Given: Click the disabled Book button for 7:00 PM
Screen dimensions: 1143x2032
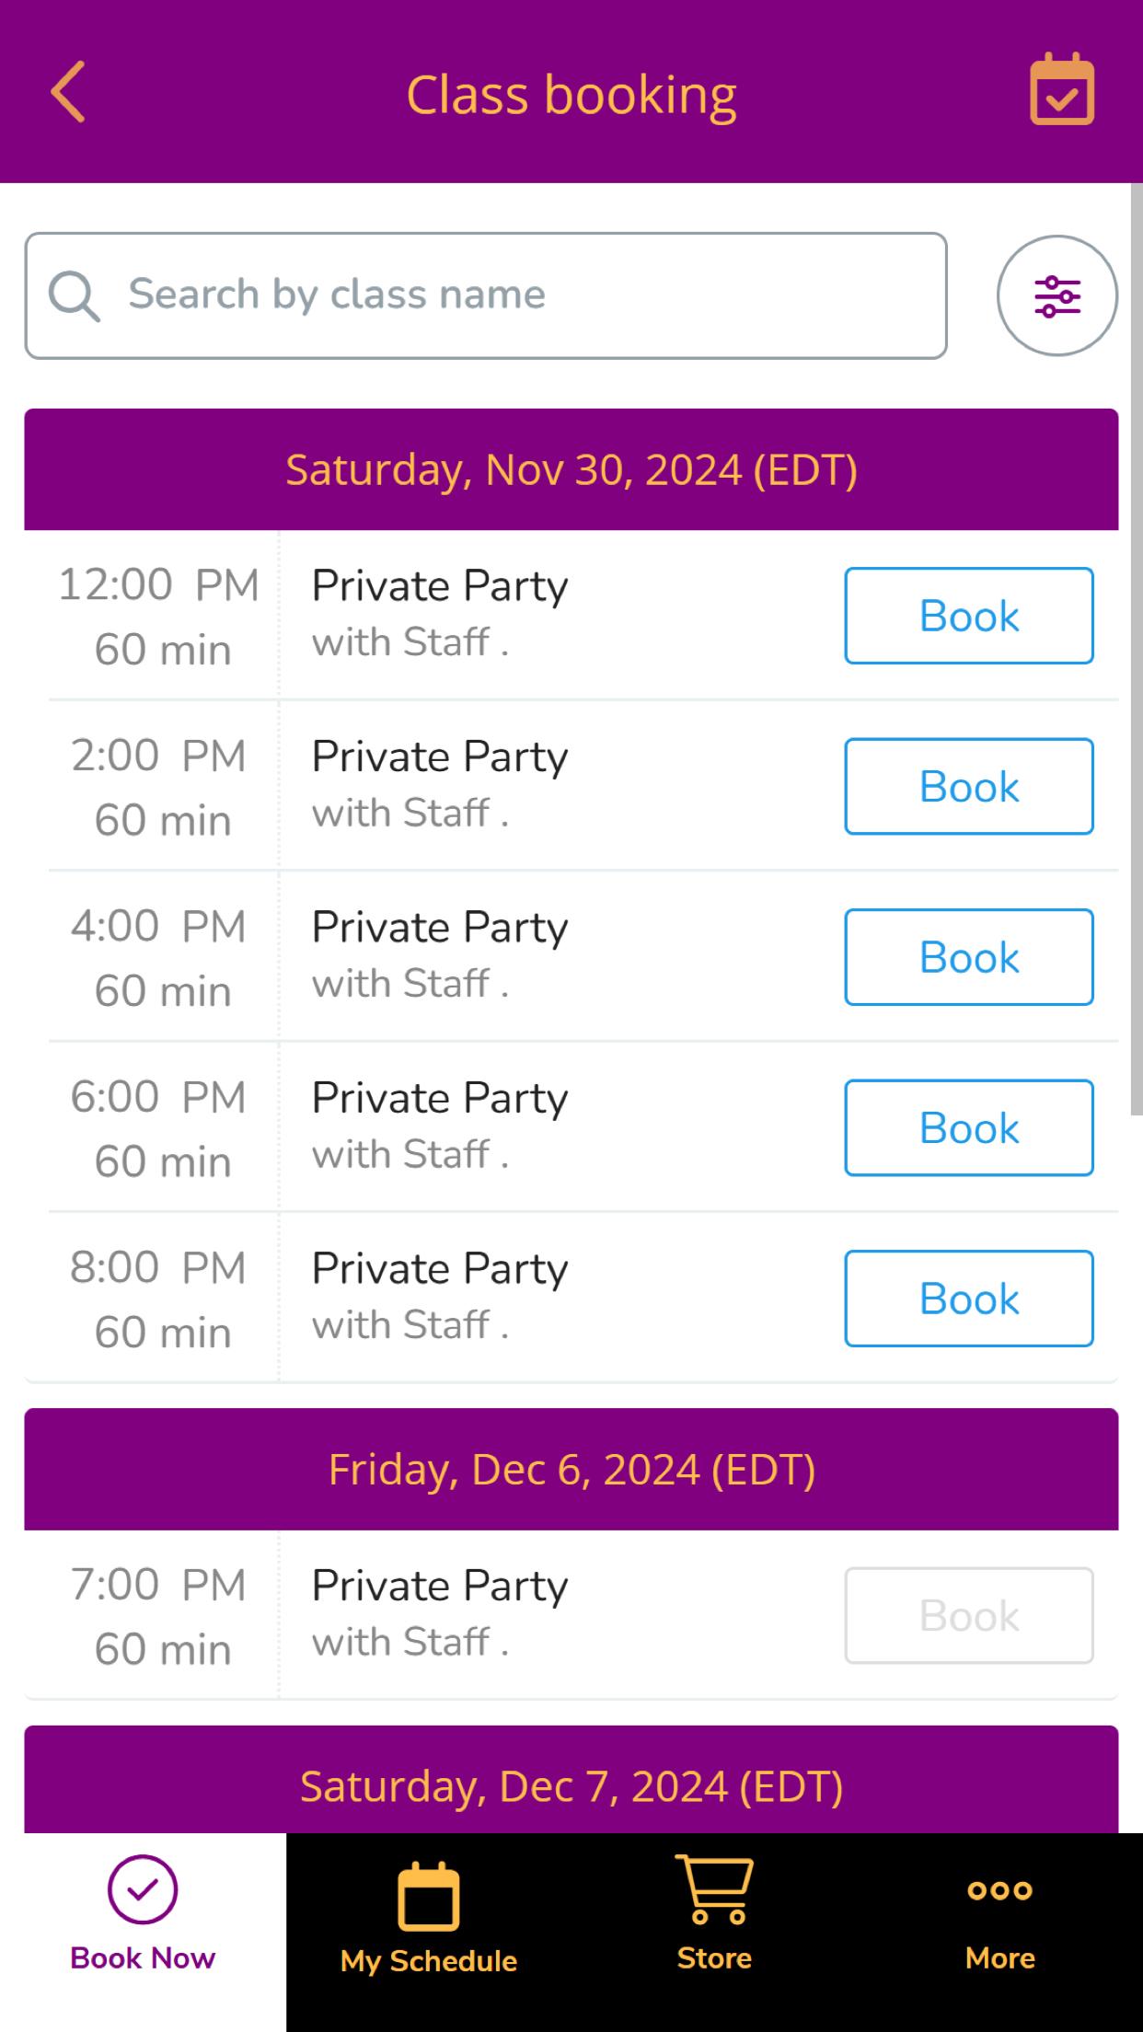Looking at the screenshot, I should [969, 1615].
